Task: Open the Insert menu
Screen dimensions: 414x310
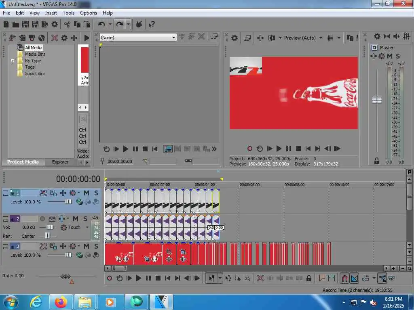Action: pos(51,13)
